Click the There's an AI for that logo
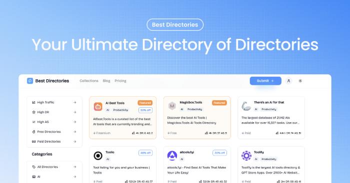Image resolution: width=350 pixels, height=183 pixels. tap(246, 106)
